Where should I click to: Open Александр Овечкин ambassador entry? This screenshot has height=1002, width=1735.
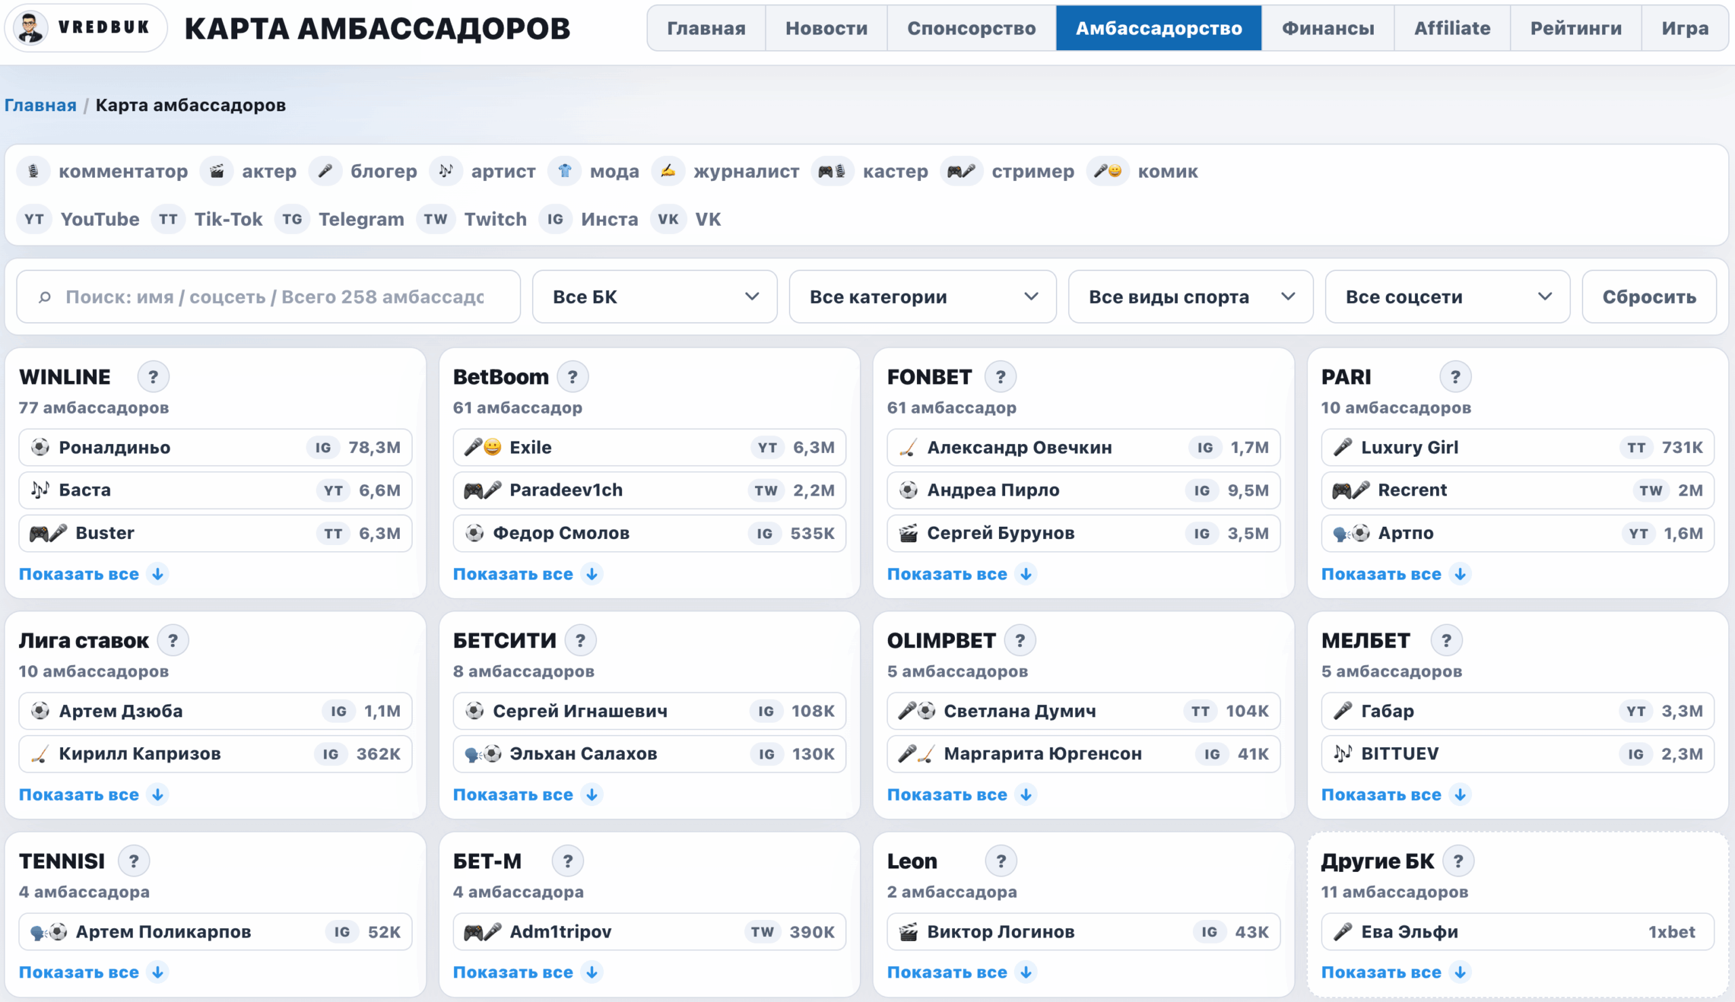pos(1084,447)
